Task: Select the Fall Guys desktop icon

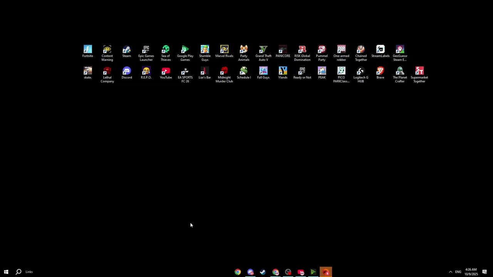Action: click(x=263, y=73)
